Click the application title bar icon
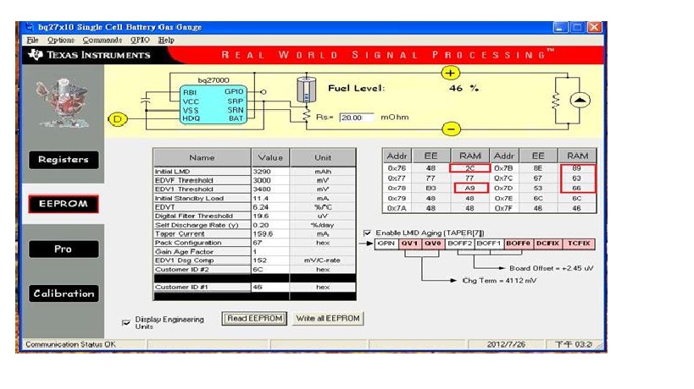 (30, 27)
